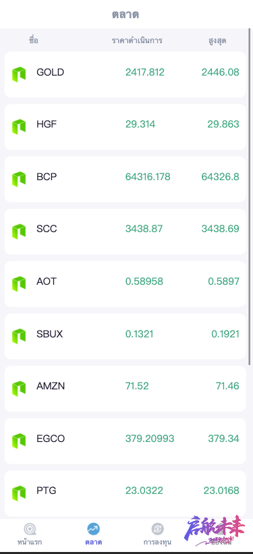Click the ราคาดำเนินการ column header
The image size is (253, 554).
(137, 40)
